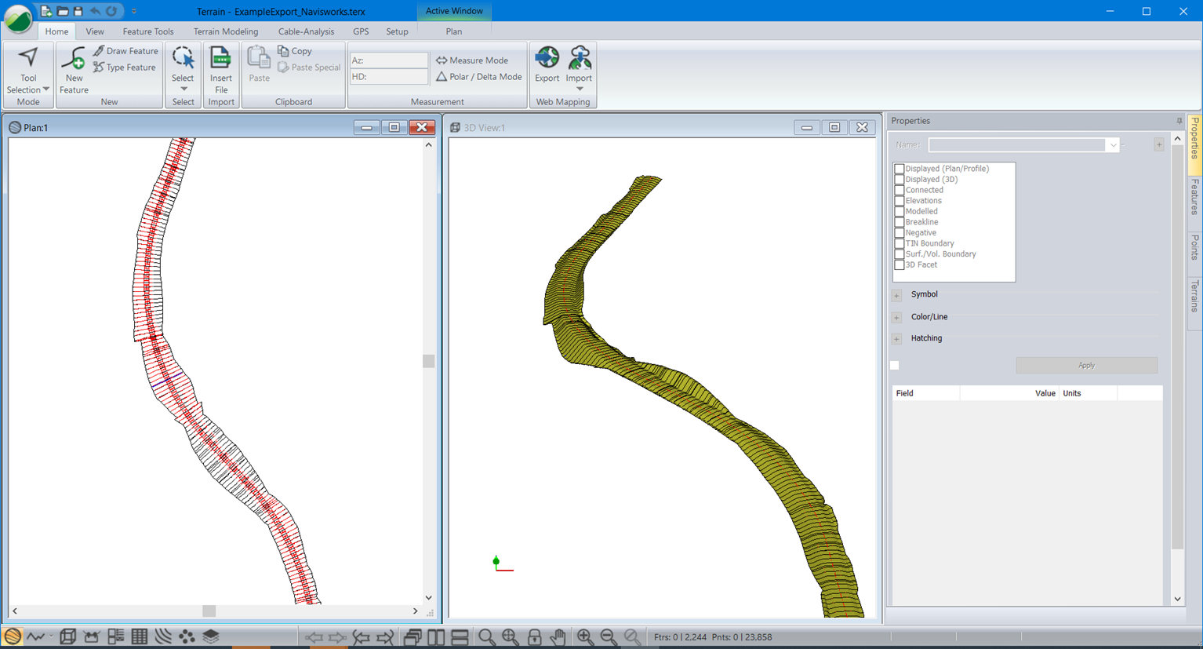Click the profile window line icon in status toolbar
The width and height of the screenshot is (1203, 649).
(x=36, y=636)
